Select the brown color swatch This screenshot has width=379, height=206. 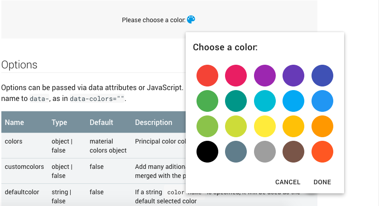(x=293, y=152)
